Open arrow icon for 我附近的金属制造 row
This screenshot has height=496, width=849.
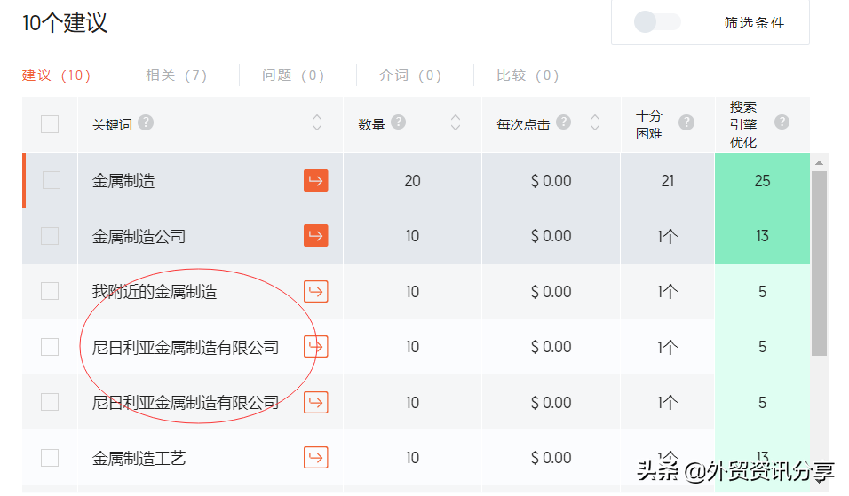pyautogui.click(x=315, y=292)
